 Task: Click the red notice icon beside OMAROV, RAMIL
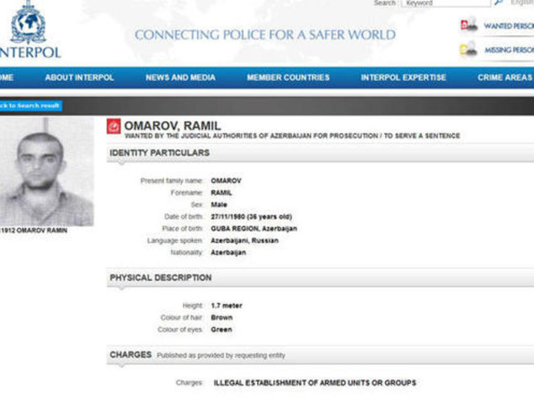114,126
